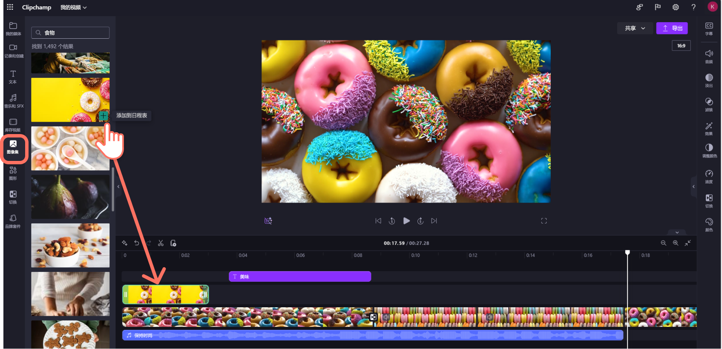Open the 音乐和 SFX sidebar tab
Image resolution: width=722 pixels, height=349 pixels.
pyautogui.click(x=13, y=101)
